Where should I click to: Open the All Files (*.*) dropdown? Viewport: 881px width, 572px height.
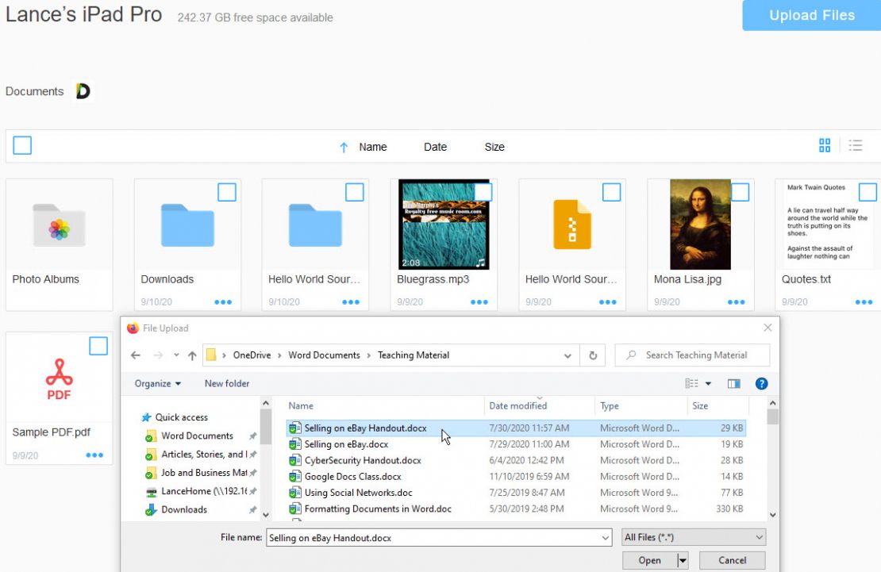(x=692, y=537)
